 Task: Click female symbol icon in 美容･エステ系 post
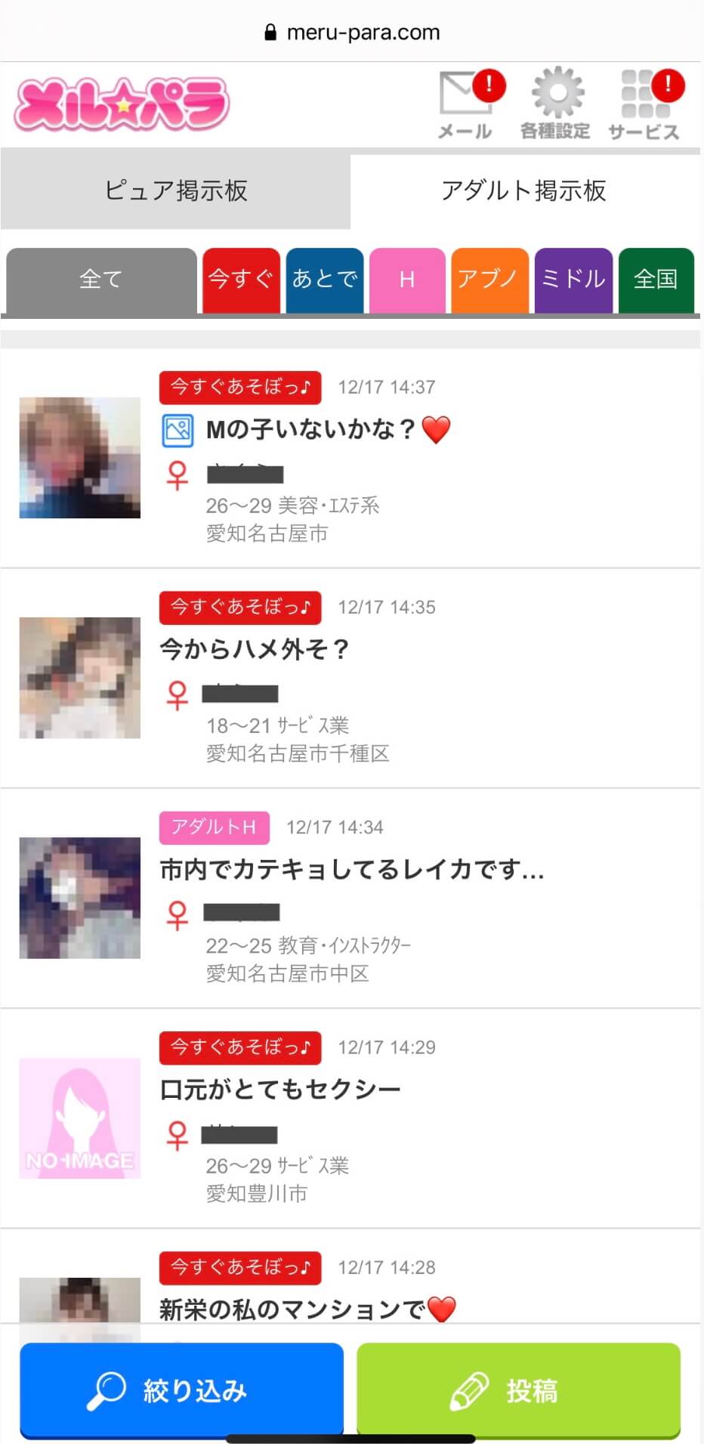coord(177,475)
